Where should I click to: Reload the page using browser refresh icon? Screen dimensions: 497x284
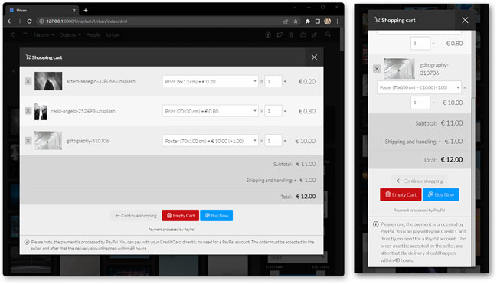[29, 21]
